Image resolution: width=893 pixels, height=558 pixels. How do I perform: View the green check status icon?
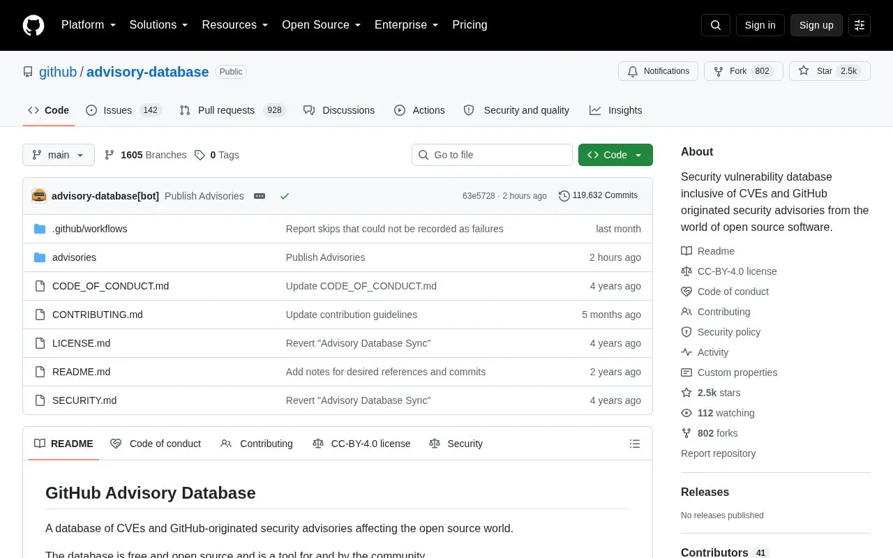(x=285, y=196)
